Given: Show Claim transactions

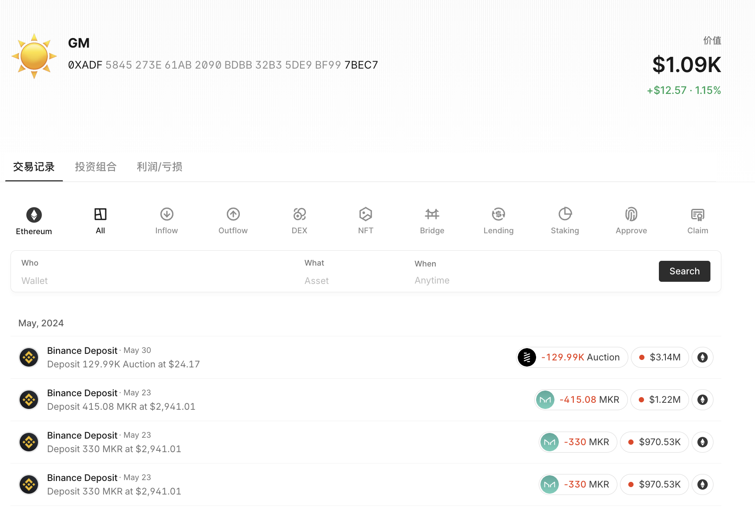Looking at the screenshot, I should pos(698,221).
